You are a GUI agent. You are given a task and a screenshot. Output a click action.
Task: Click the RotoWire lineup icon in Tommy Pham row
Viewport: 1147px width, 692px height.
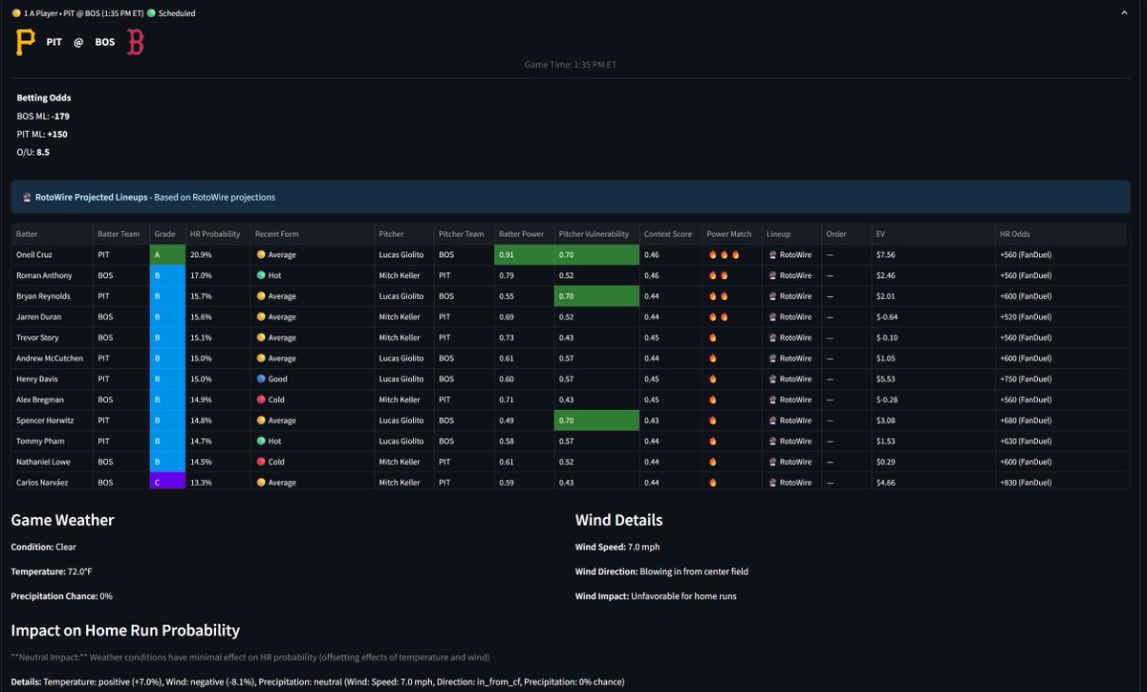pyautogui.click(x=771, y=442)
